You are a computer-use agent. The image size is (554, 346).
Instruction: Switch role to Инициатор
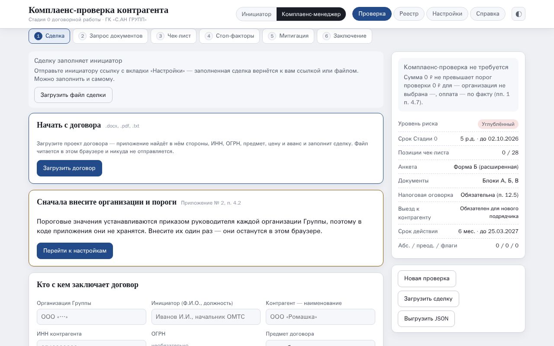(x=256, y=14)
